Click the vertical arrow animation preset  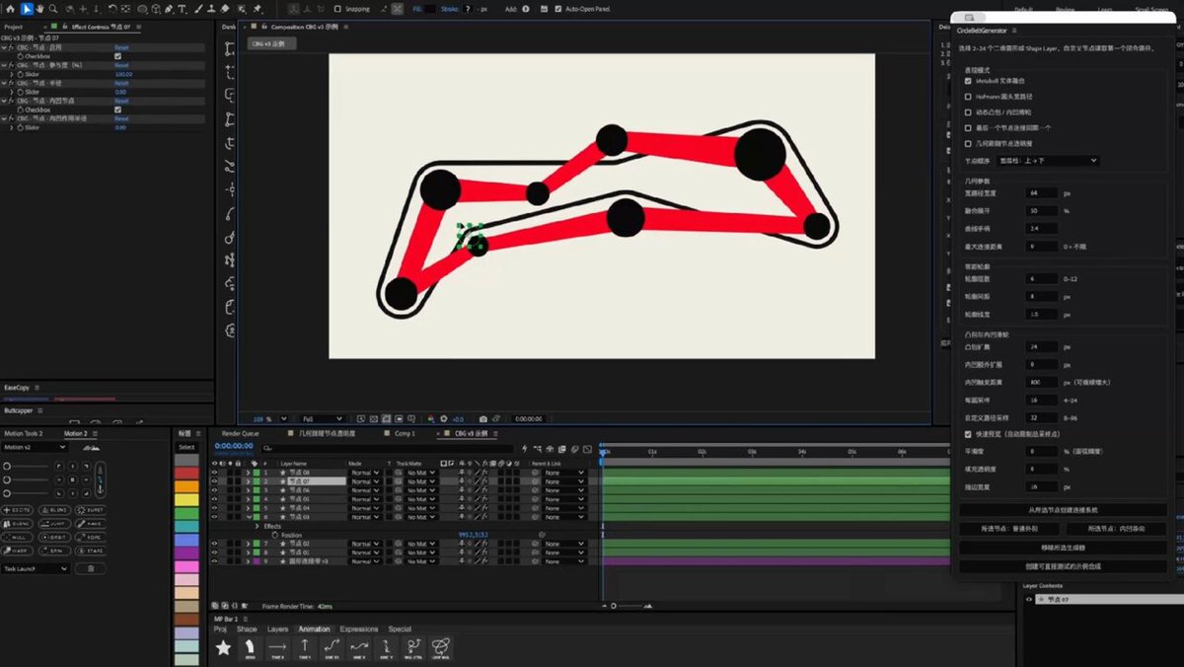point(305,647)
